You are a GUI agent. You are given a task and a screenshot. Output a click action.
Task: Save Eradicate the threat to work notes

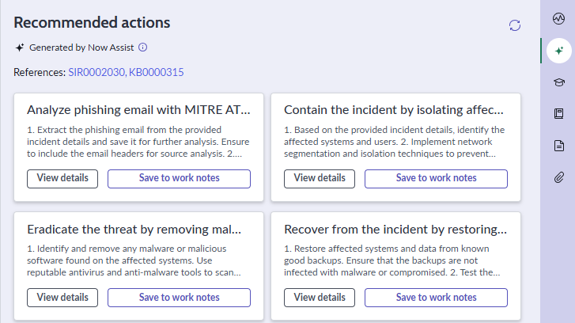tap(179, 298)
